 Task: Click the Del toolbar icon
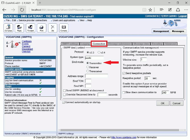point(53,28)
